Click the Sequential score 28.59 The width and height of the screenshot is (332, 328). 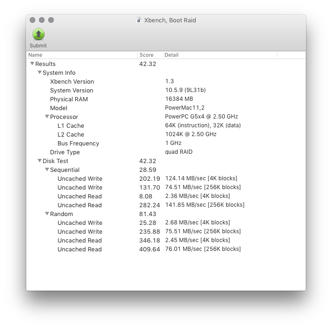[x=147, y=170]
